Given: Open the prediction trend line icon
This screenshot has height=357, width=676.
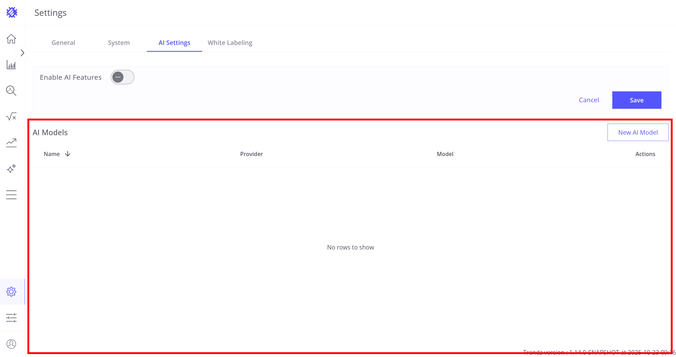Looking at the screenshot, I should (x=11, y=143).
